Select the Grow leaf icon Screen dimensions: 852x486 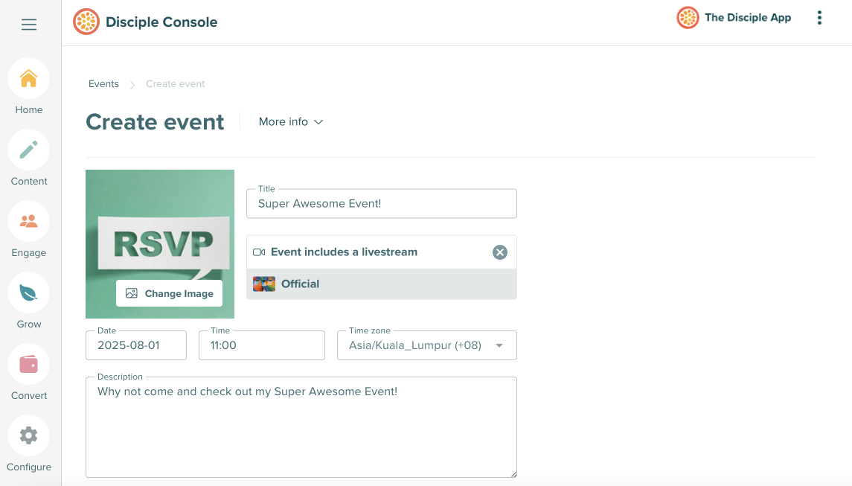28,292
